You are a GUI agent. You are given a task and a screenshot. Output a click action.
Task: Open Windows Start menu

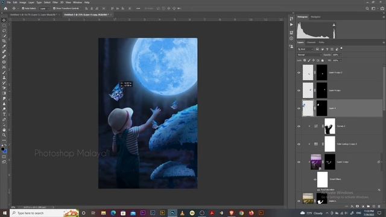pyautogui.click(x=4, y=213)
